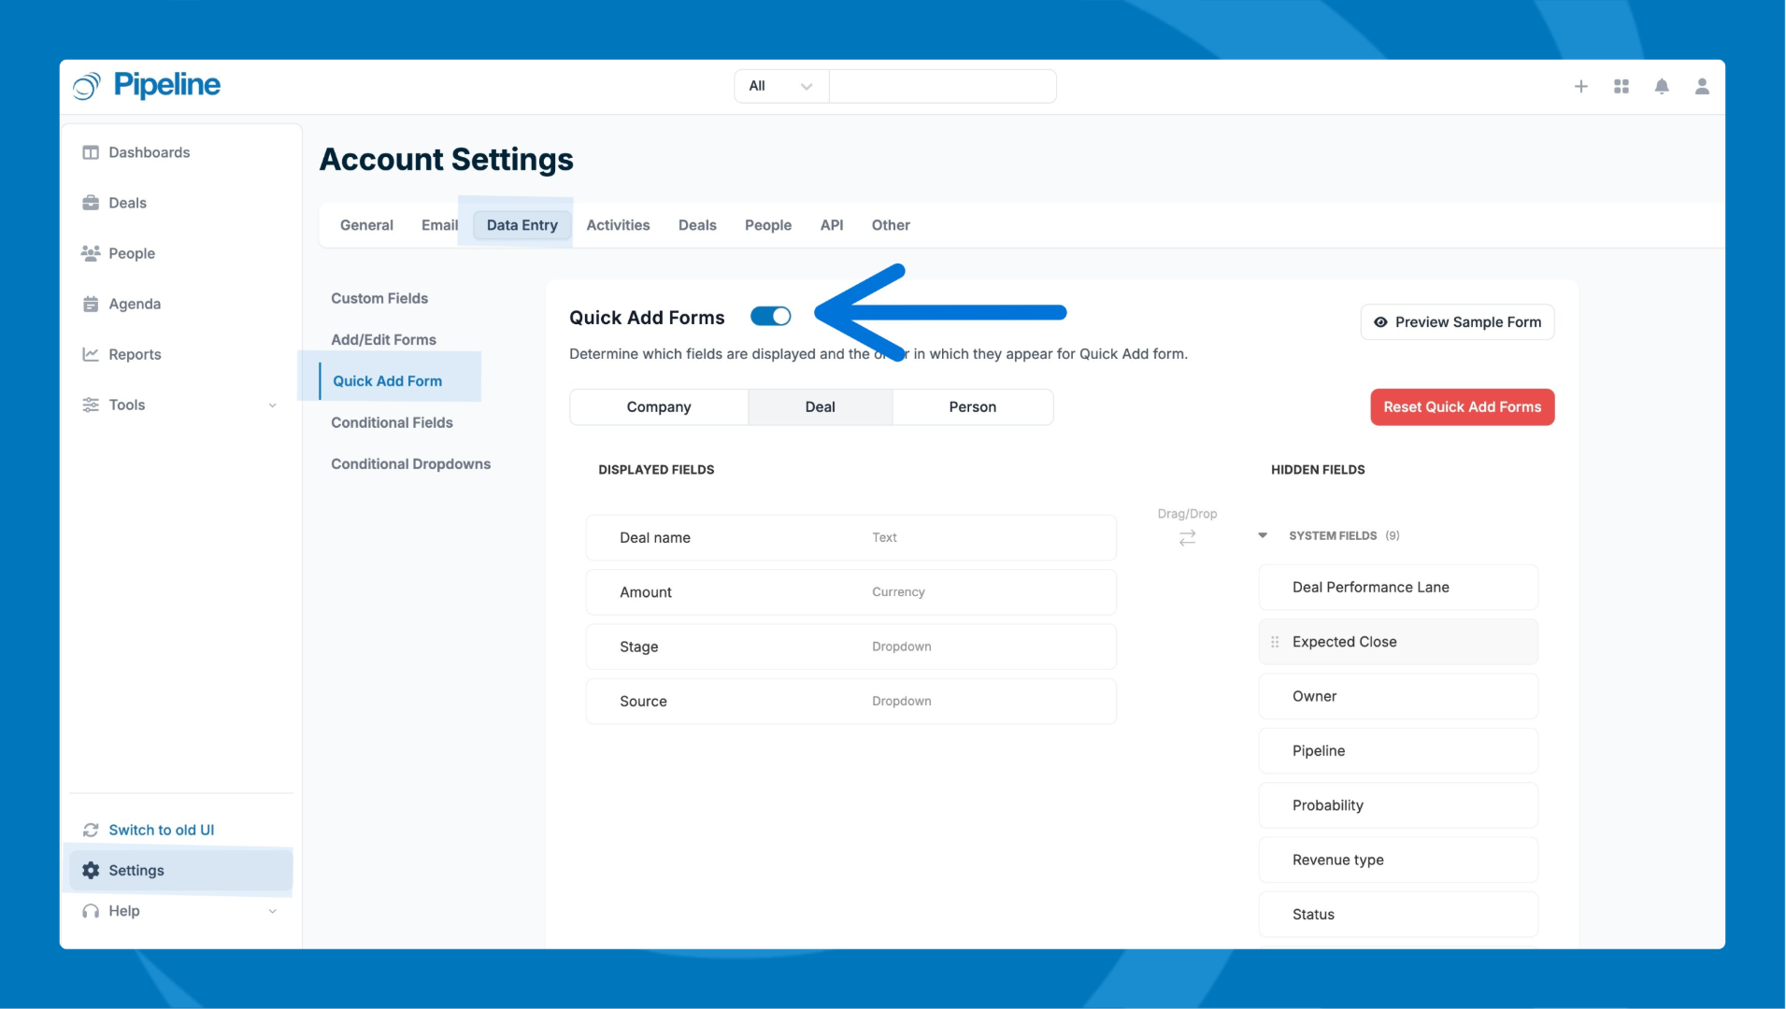This screenshot has height=1009, width=1786.
Task: Click the Help headset icon
Action: (91, 911)
